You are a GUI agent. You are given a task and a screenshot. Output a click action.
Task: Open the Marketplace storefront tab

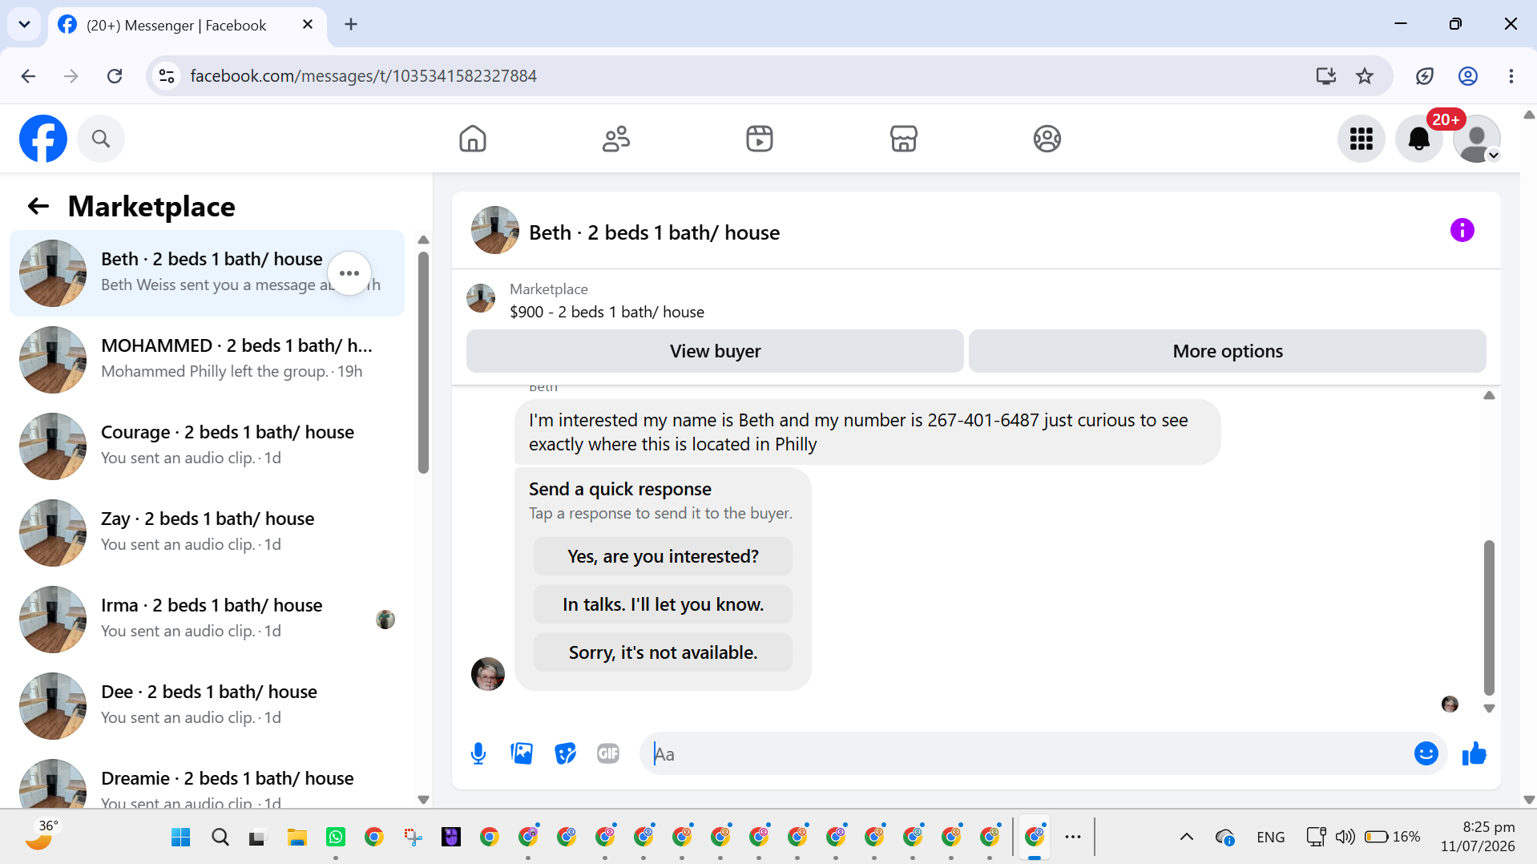point(903,139)
